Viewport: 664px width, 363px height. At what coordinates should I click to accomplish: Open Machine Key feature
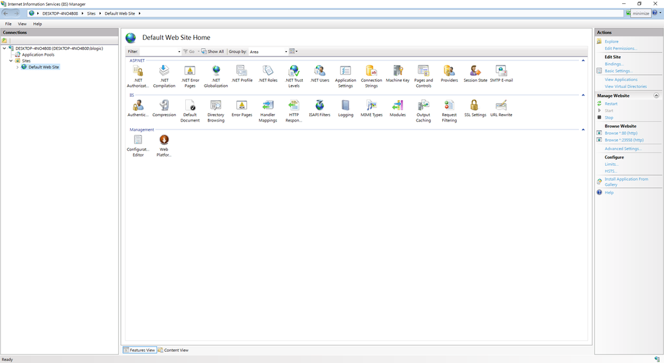(398, 74)
